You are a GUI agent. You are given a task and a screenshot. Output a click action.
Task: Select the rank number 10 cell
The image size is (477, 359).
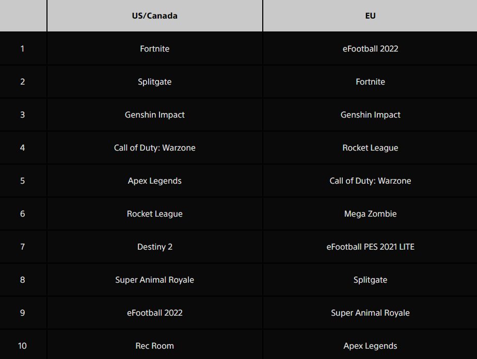tap(22, 346)
